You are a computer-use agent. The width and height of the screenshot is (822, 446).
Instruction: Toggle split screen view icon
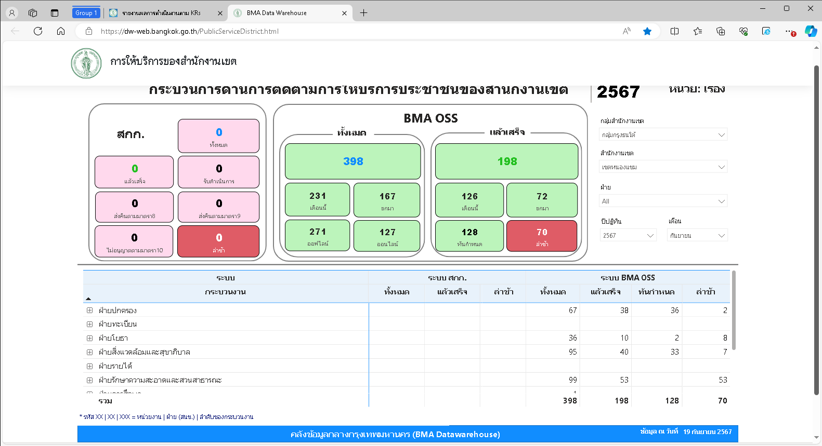pyautogui.click(x=674, y=31)
